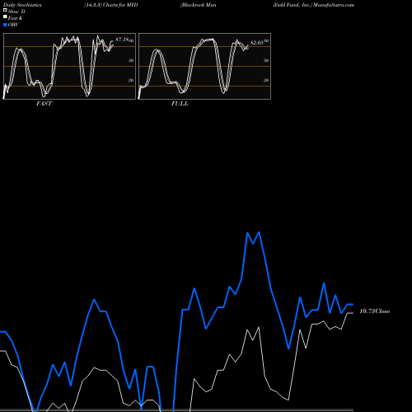
Task: Click the Fast K legend swatch
Action: tap(5, 16)
